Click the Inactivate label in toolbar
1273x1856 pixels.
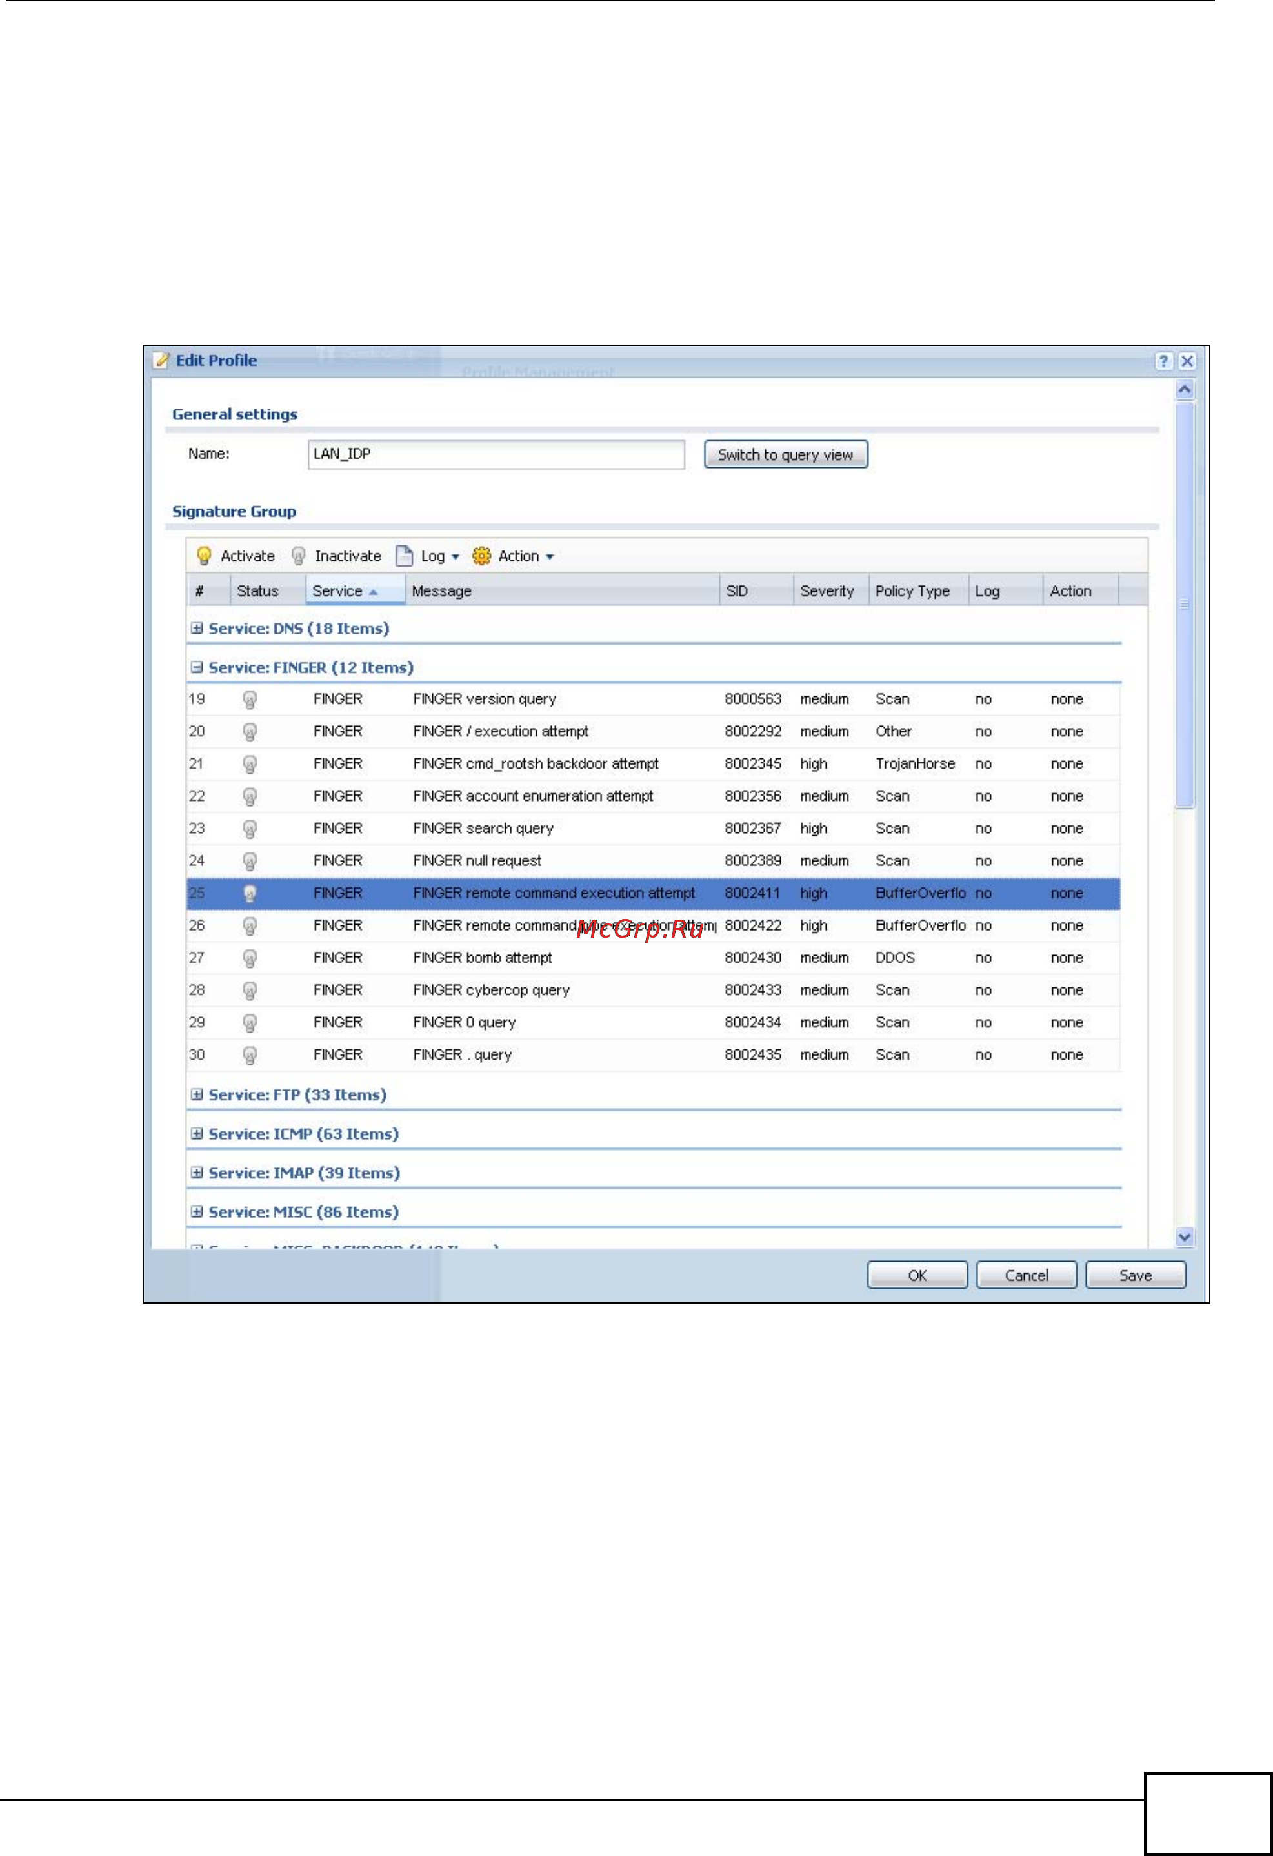[x=347, y=556]
